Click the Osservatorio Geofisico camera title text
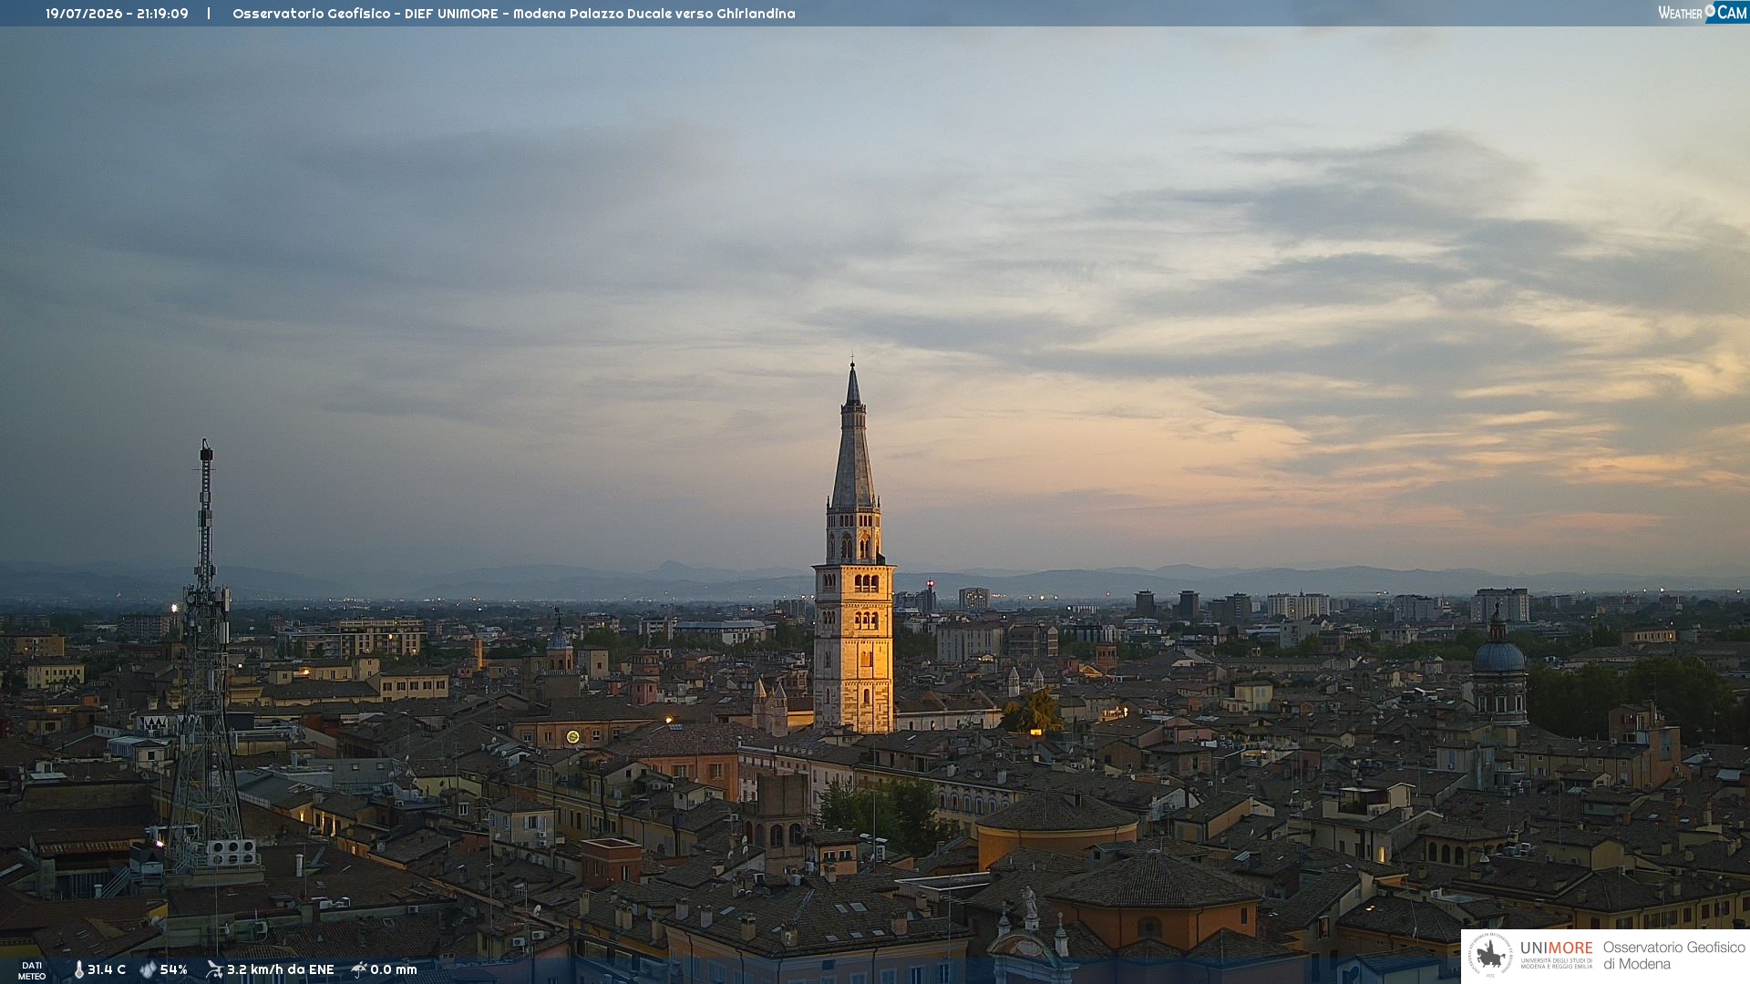1750x984 pixels. (514, 14)
